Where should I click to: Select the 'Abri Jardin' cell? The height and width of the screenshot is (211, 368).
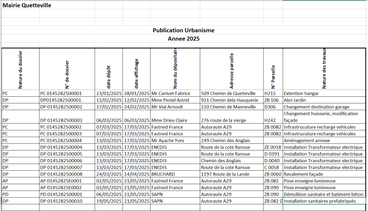point(325,100)
